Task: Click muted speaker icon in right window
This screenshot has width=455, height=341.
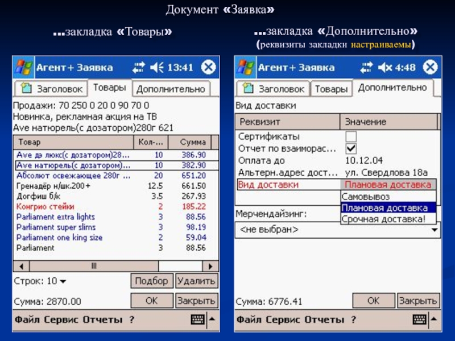Action: (x=385, y=68)
